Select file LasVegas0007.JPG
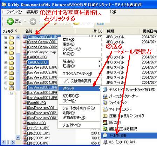The image size is (157, 146). pos(43,98)
